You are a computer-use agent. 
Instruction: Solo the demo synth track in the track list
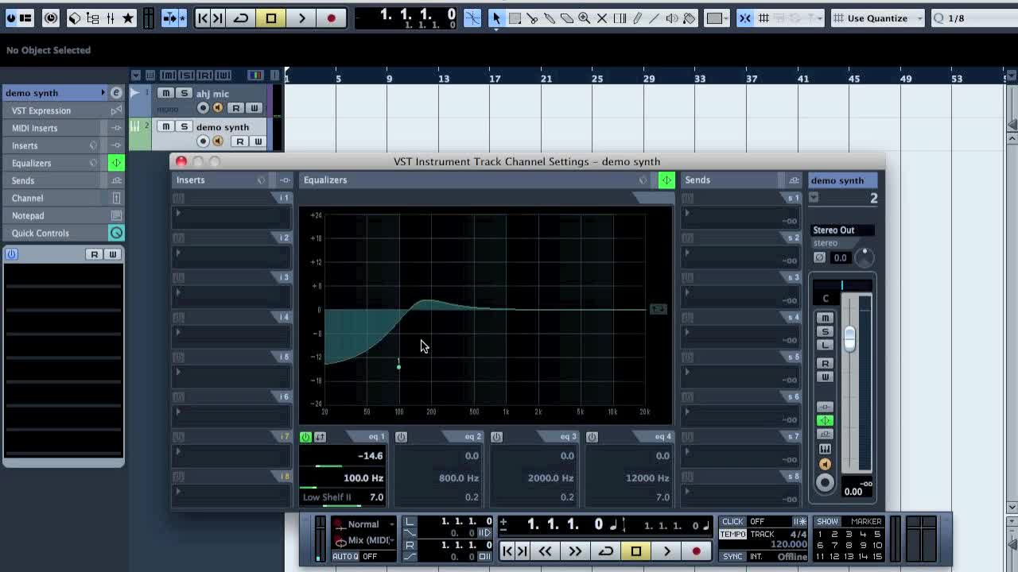(184, 126)
